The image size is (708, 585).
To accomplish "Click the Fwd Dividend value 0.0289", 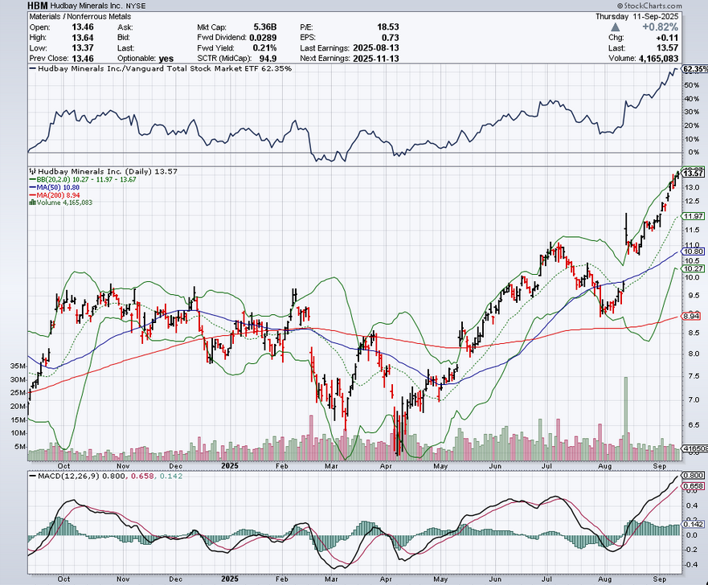I will tap(264, 38).
